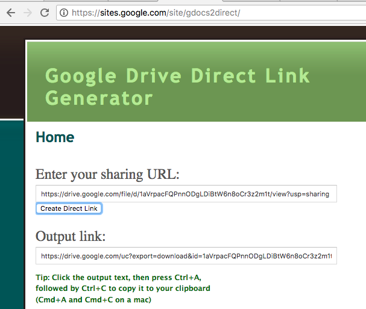Screen dimensions: 366x309
Task: Open the site information icon
Action: pyautogui.click(x=63, y=13)
